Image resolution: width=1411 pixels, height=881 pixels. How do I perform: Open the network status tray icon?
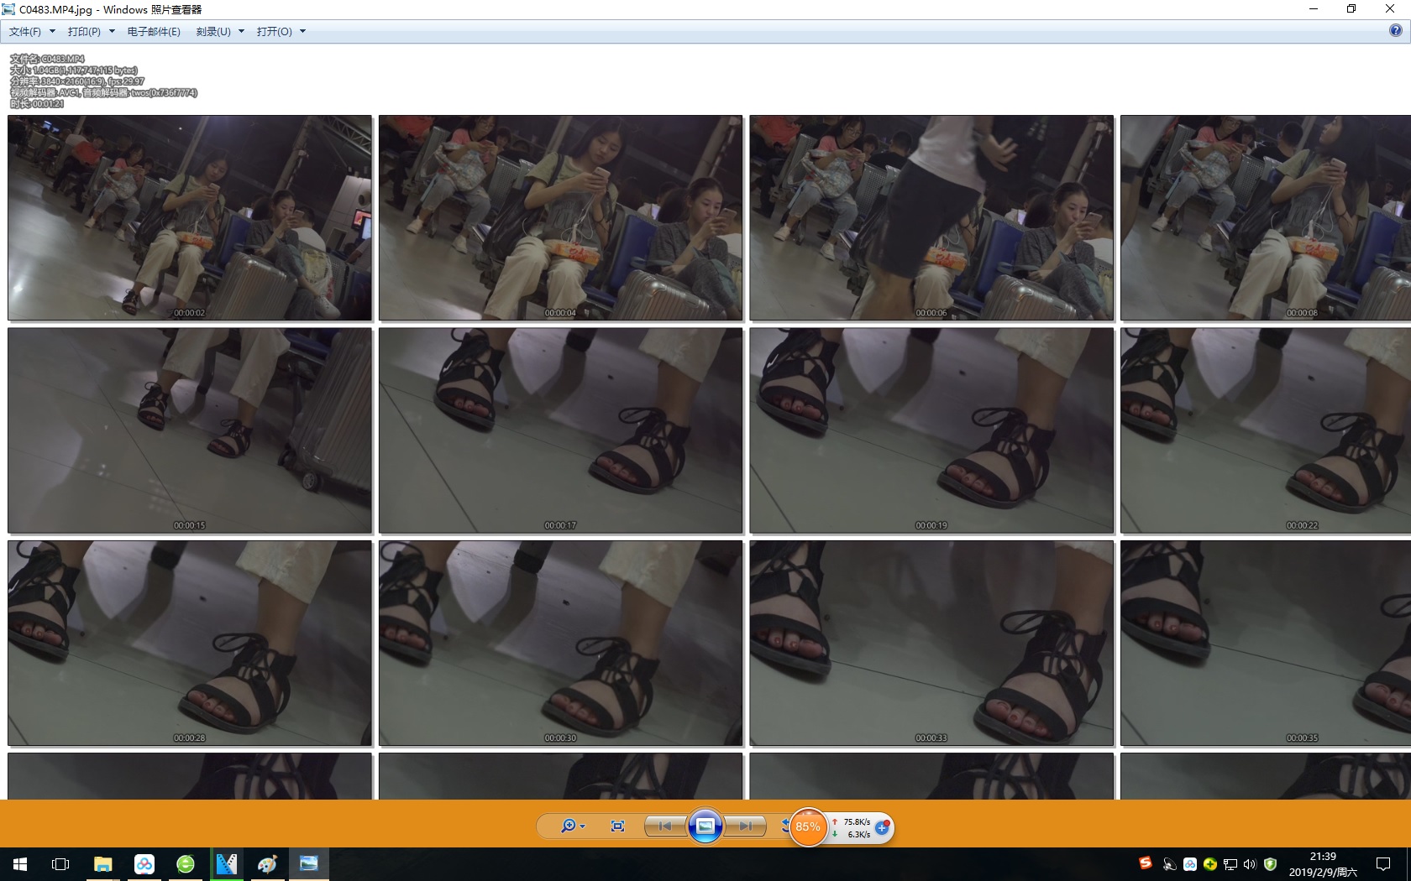pos(1230,864)
